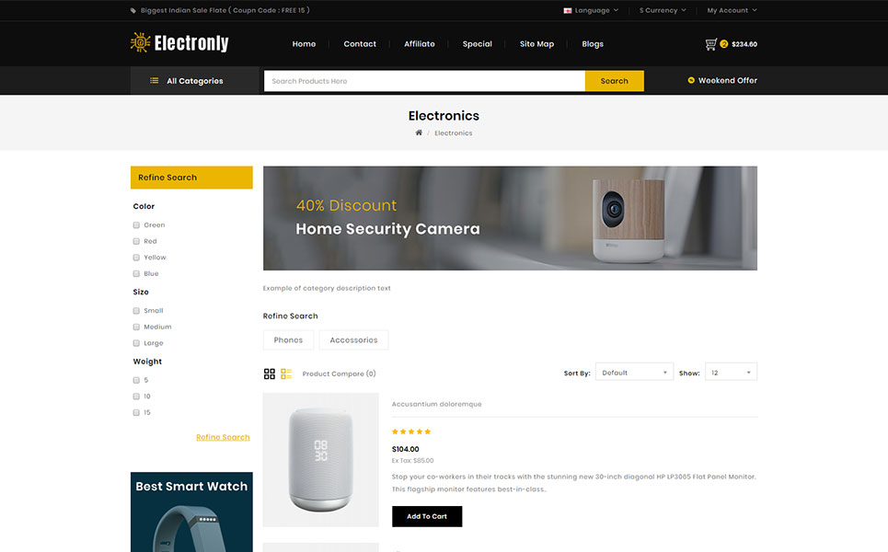Check the Yellow color option
Viewport: 888px width, 552px height.
[136, 257]
